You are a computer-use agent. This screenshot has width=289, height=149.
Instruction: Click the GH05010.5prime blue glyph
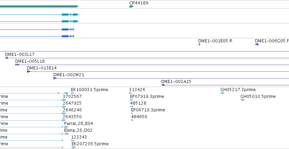(242, 100)
